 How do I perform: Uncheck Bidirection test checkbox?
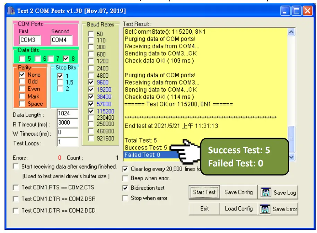pos(125,188)
